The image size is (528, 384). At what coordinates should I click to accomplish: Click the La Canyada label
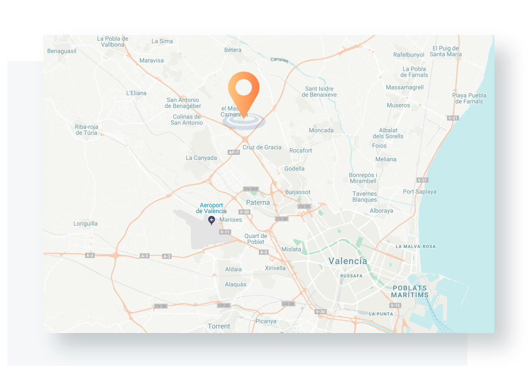coord(201,158)
